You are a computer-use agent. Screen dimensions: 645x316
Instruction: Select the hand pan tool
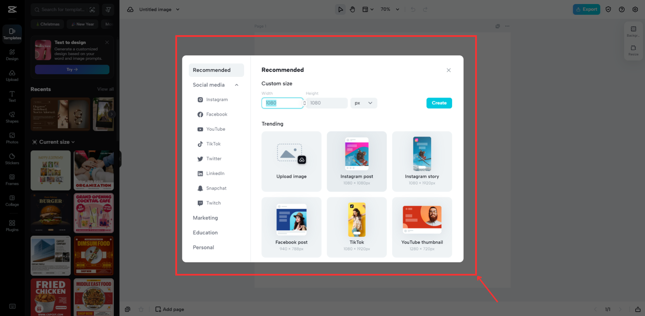pyautogui.click(x=353, y=10)
